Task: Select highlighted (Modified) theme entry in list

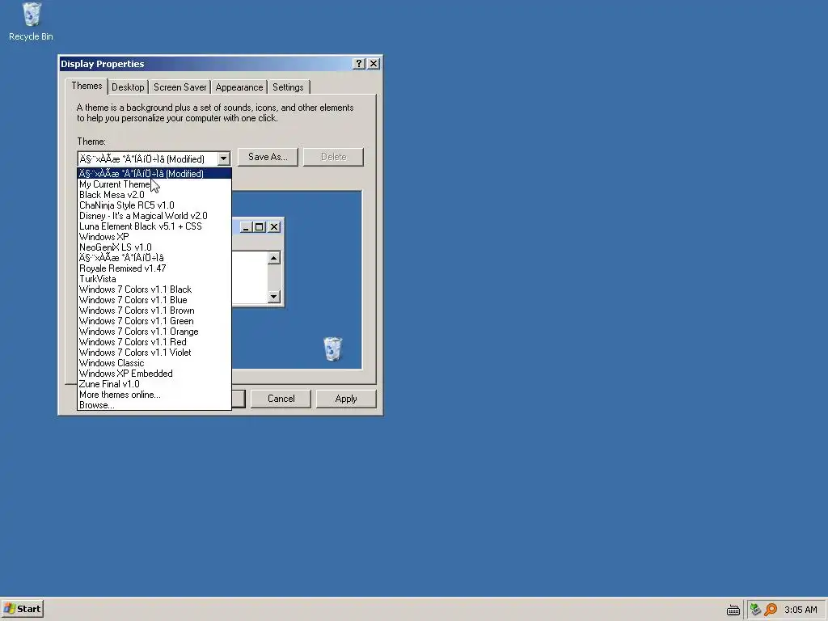Action: point(154,174)
